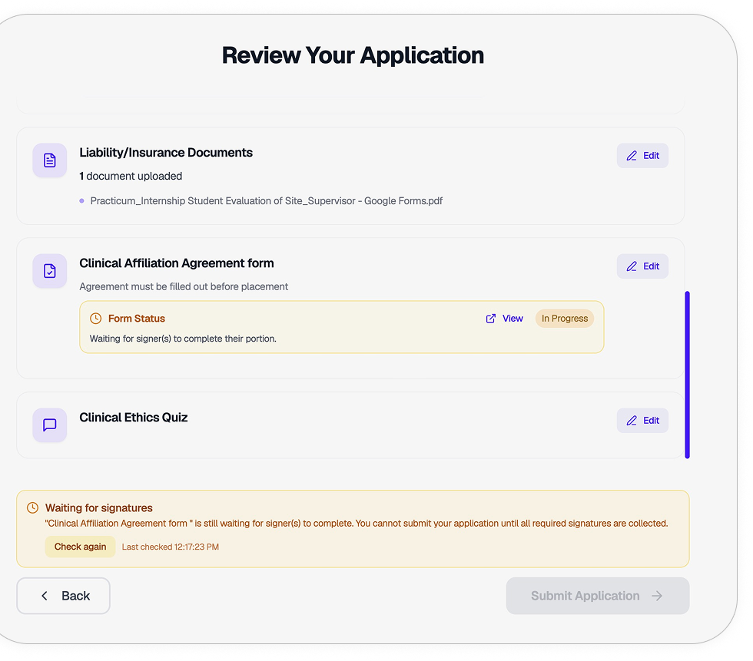Viewport: 753px width, 661px height.
Task: Click the Form Status label
Action: [137, 319]
